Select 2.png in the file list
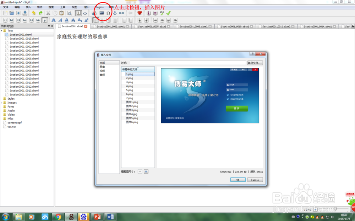The height and width of the screenshot is (221, 355). pos(130,78)
